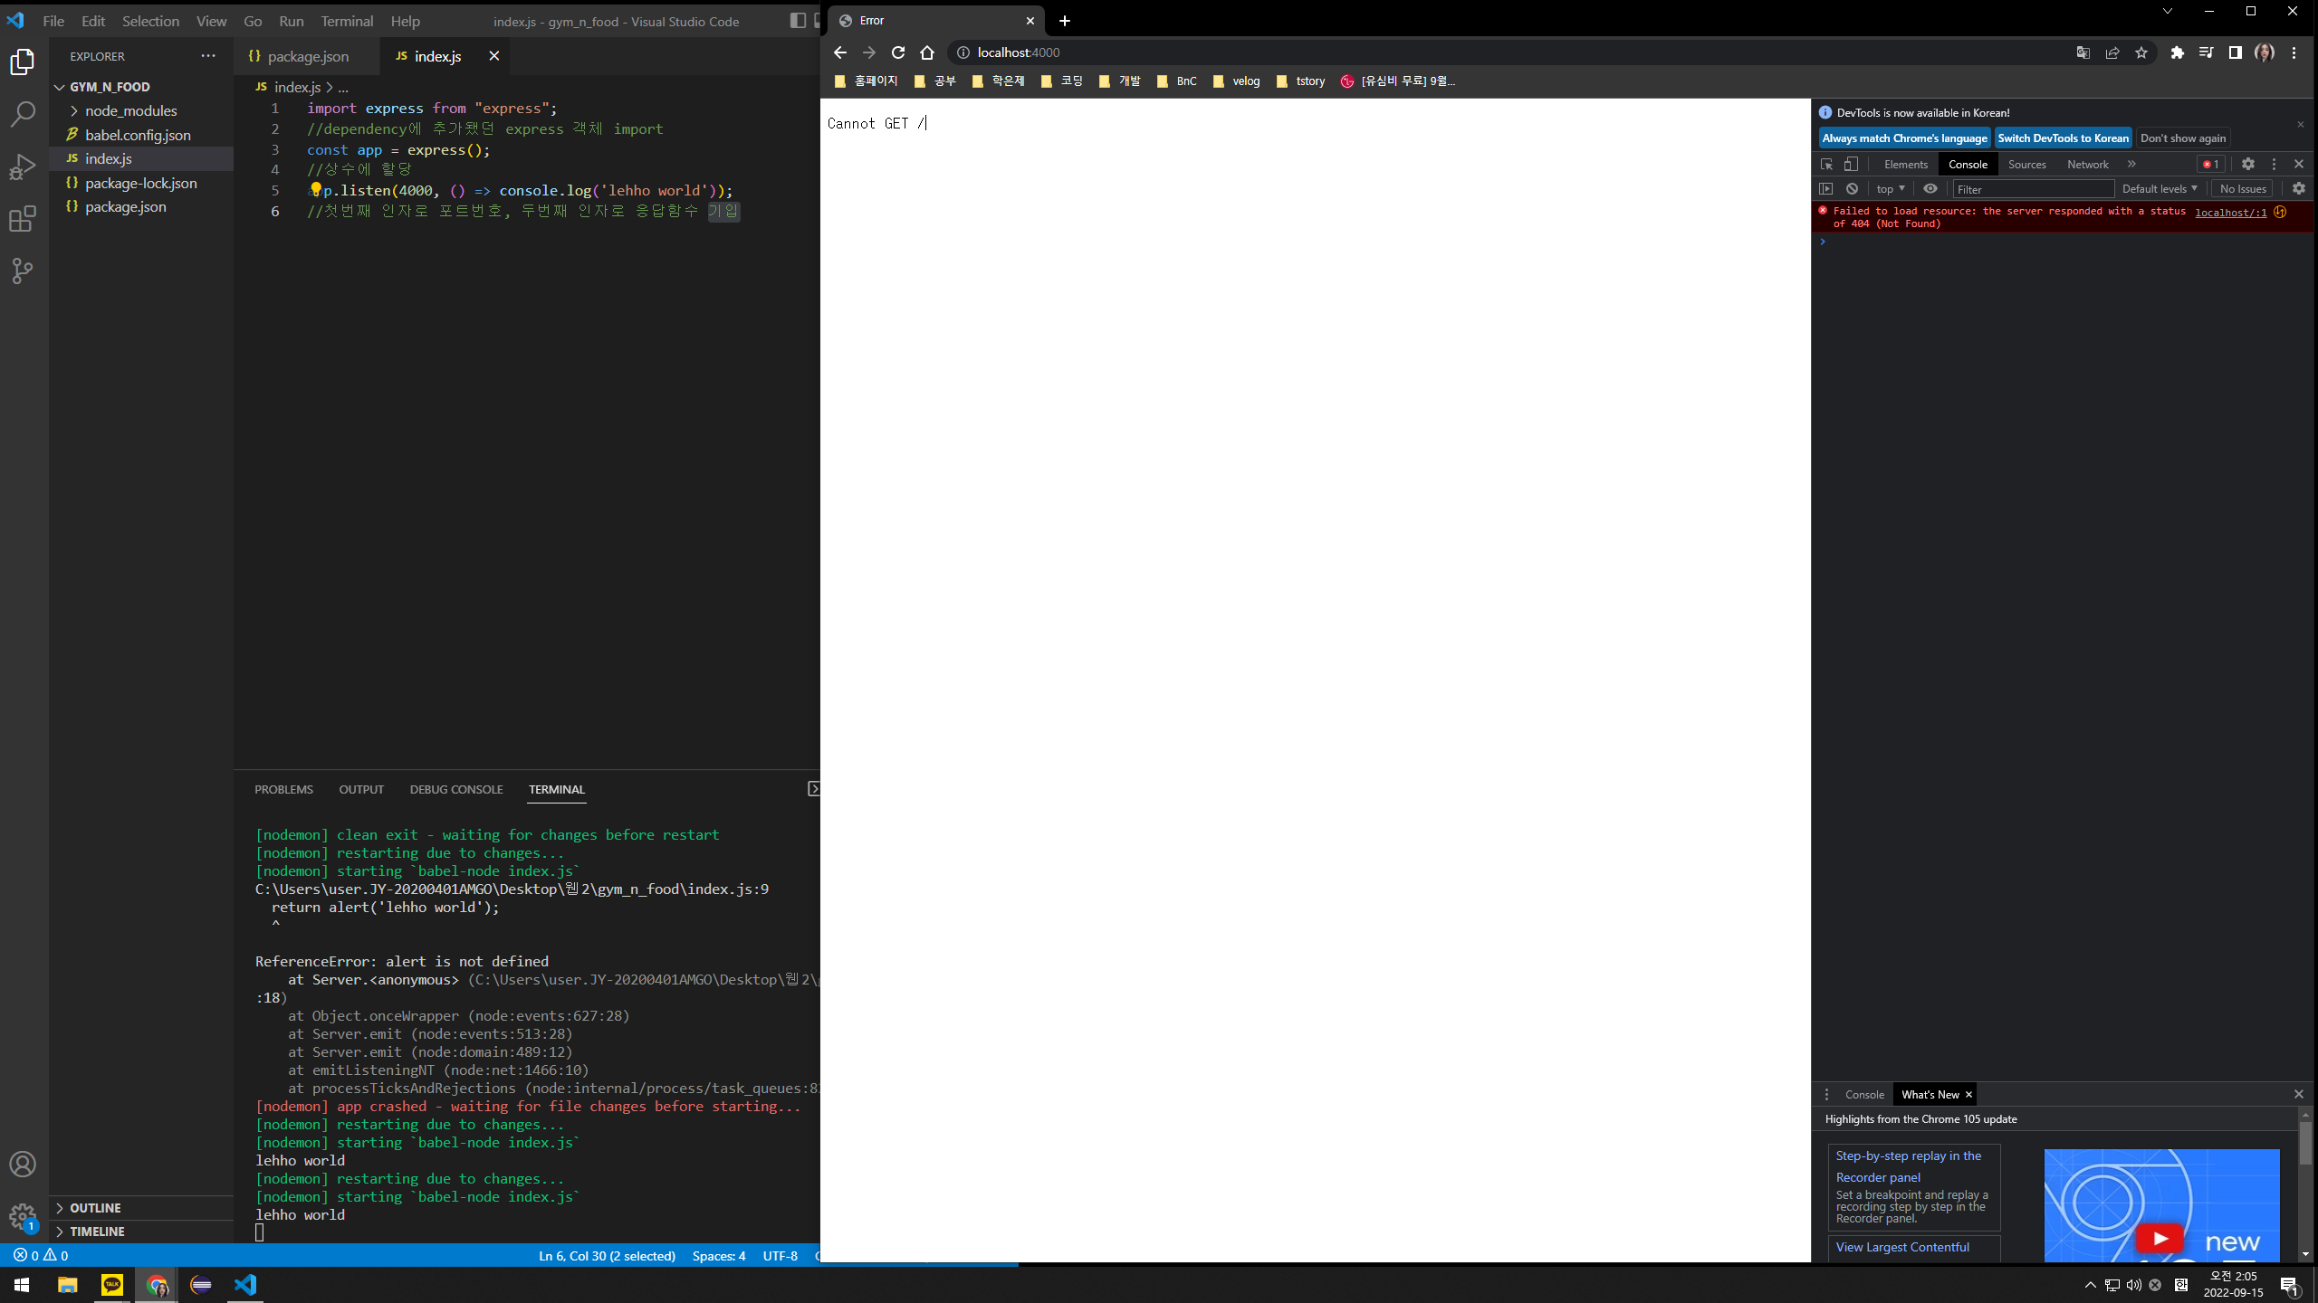Image resolution: width=2318 pixels, height=1303 pixels.
Task: Click the clear console icon
Action: point(1852,189)
